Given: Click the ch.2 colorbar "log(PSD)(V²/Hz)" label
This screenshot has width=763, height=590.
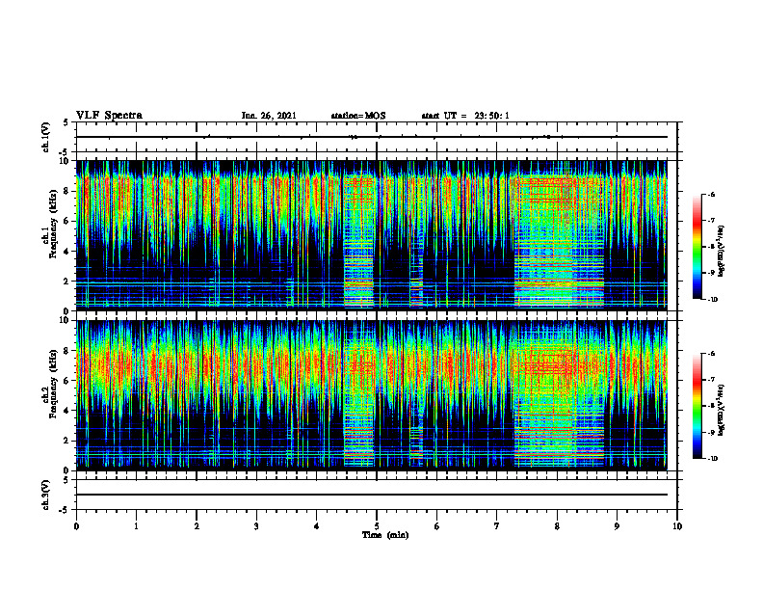Looking at the screenshot, I should [x=722, y=410].
